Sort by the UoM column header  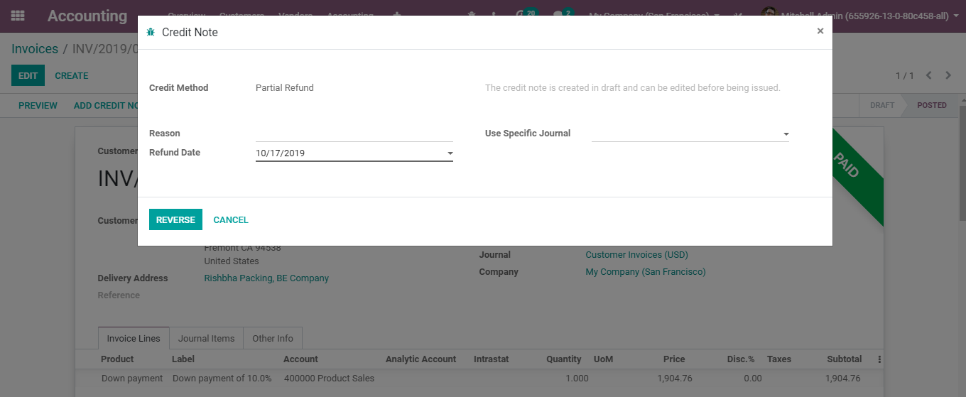point(603,359)
